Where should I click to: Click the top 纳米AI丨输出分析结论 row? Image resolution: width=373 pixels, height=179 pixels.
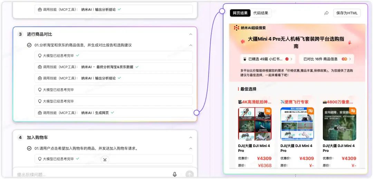(114, 10)
